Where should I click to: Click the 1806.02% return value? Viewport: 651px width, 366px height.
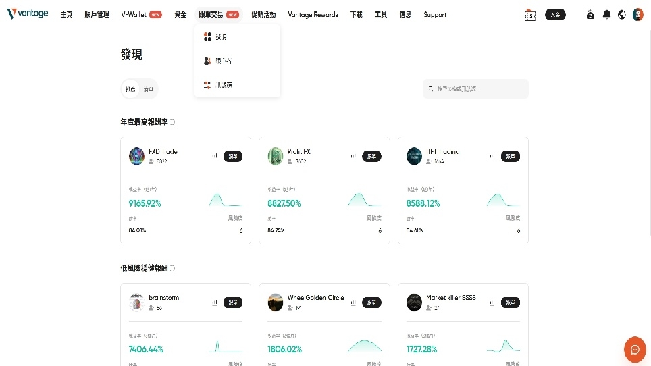[x=284, y=349]
